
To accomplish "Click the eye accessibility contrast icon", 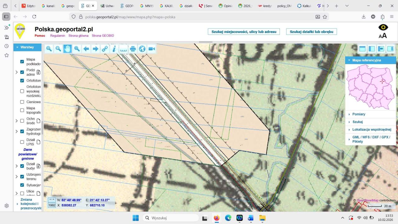I will coord(383,27).
